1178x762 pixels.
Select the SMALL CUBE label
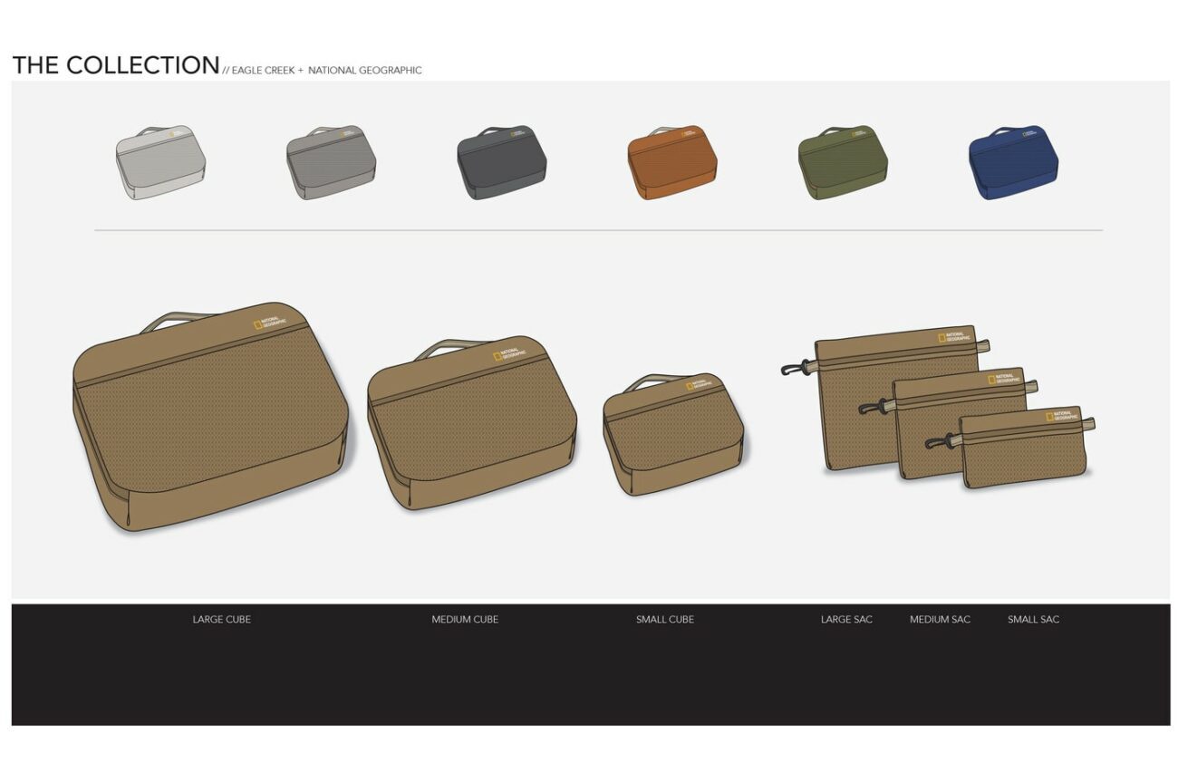[x=665, y=620]
